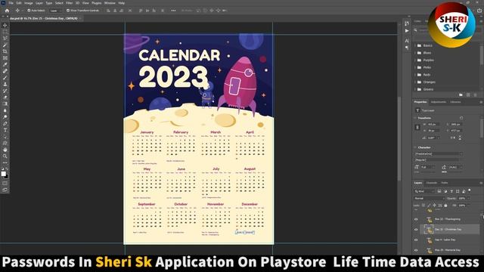Open the Filter menu

[x=69, y=3]
